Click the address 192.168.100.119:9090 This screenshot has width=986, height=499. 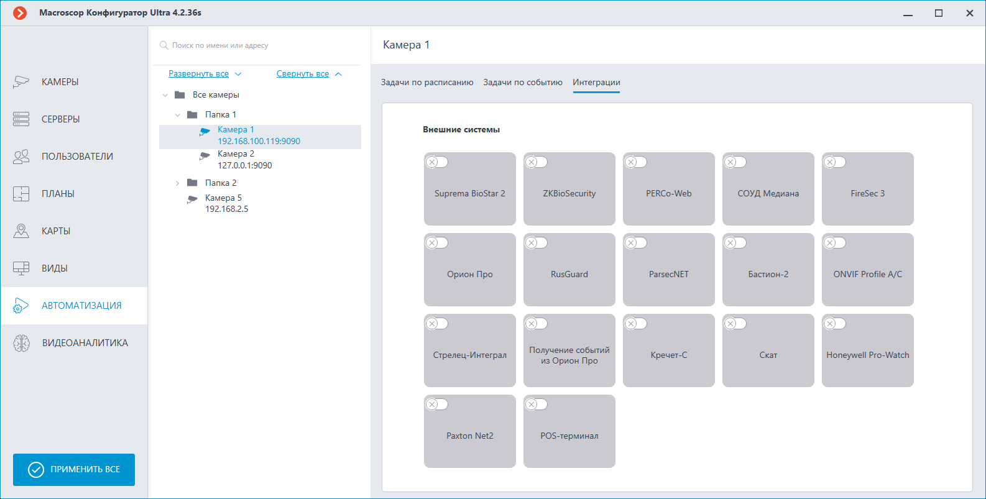259,141
